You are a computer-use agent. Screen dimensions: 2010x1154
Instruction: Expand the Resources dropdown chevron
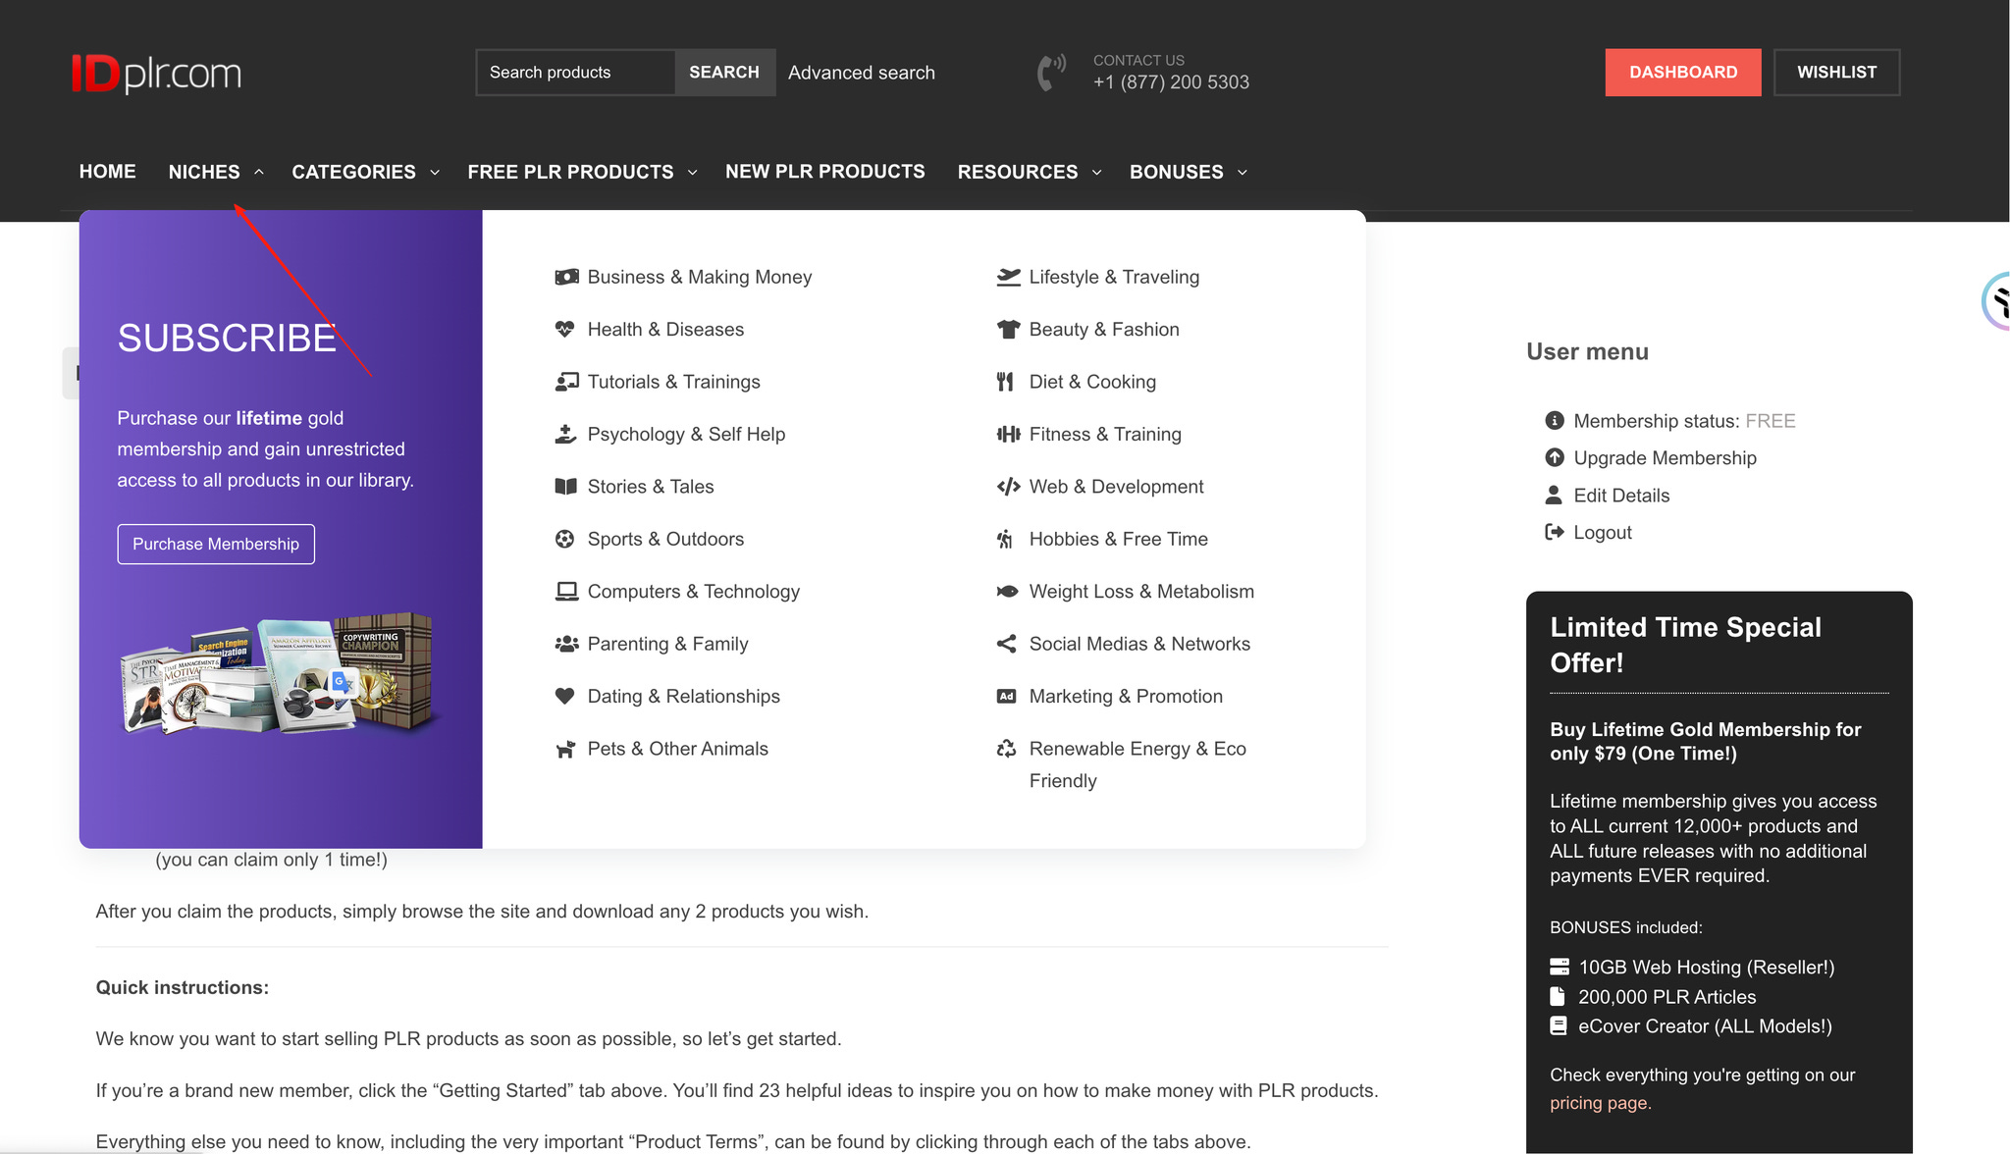1096,173
